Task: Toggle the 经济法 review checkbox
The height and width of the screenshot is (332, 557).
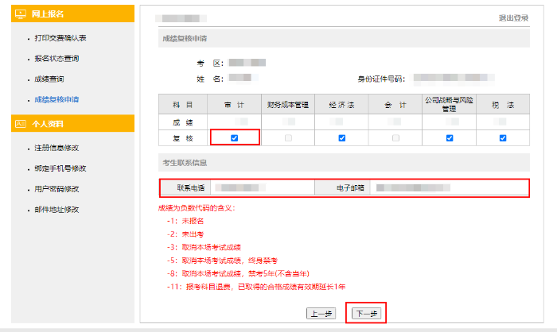Action: [x=341, y=137]
